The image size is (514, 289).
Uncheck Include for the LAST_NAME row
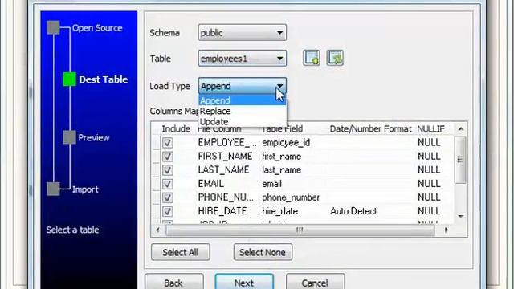[x=168, y=170]
